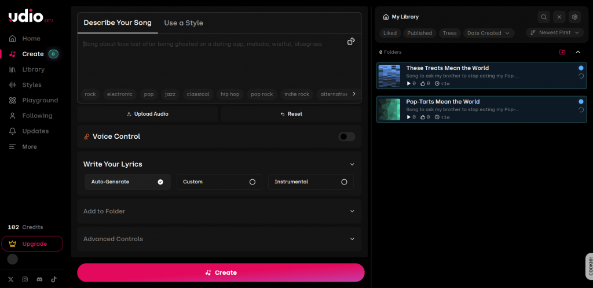The height and width of the screenshot is (288, 593).
Task: Open the Create page in the sidebar
Action: click(x=33, y=54)
